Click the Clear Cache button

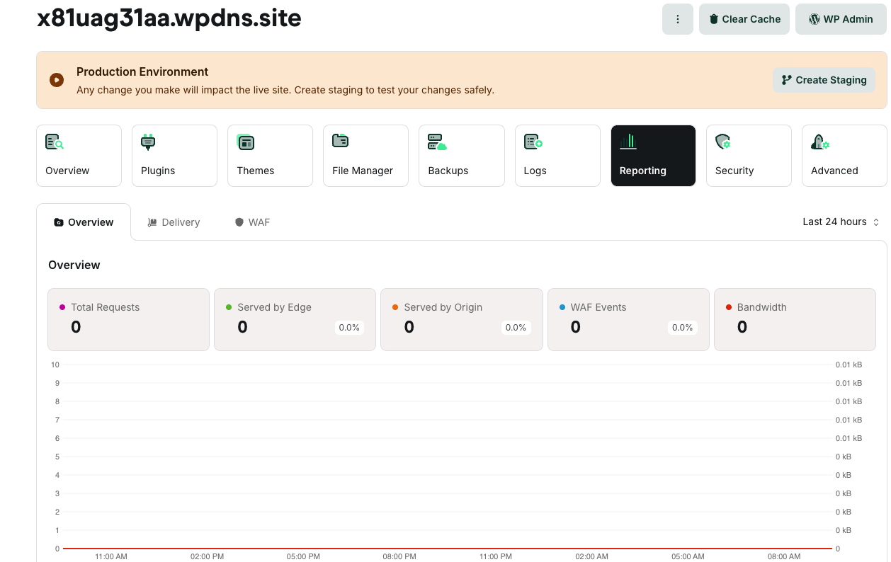click(x=744, y=19)
